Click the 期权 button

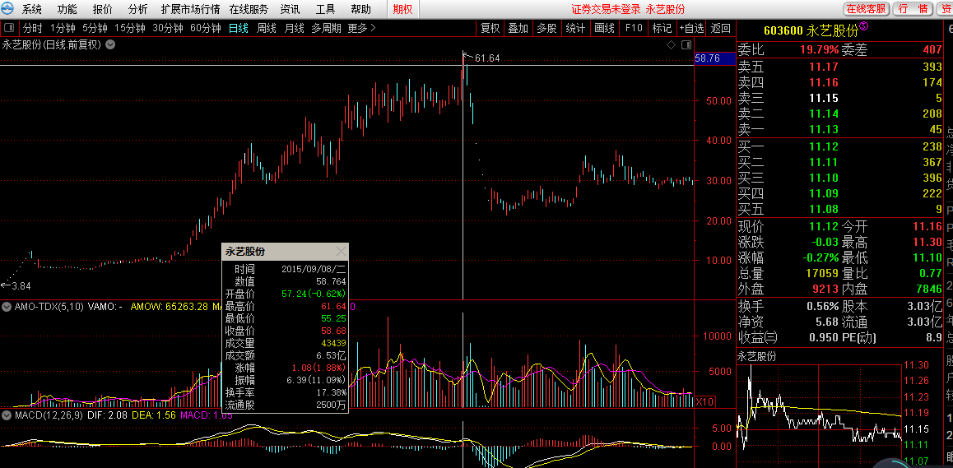tap(403, 9)
